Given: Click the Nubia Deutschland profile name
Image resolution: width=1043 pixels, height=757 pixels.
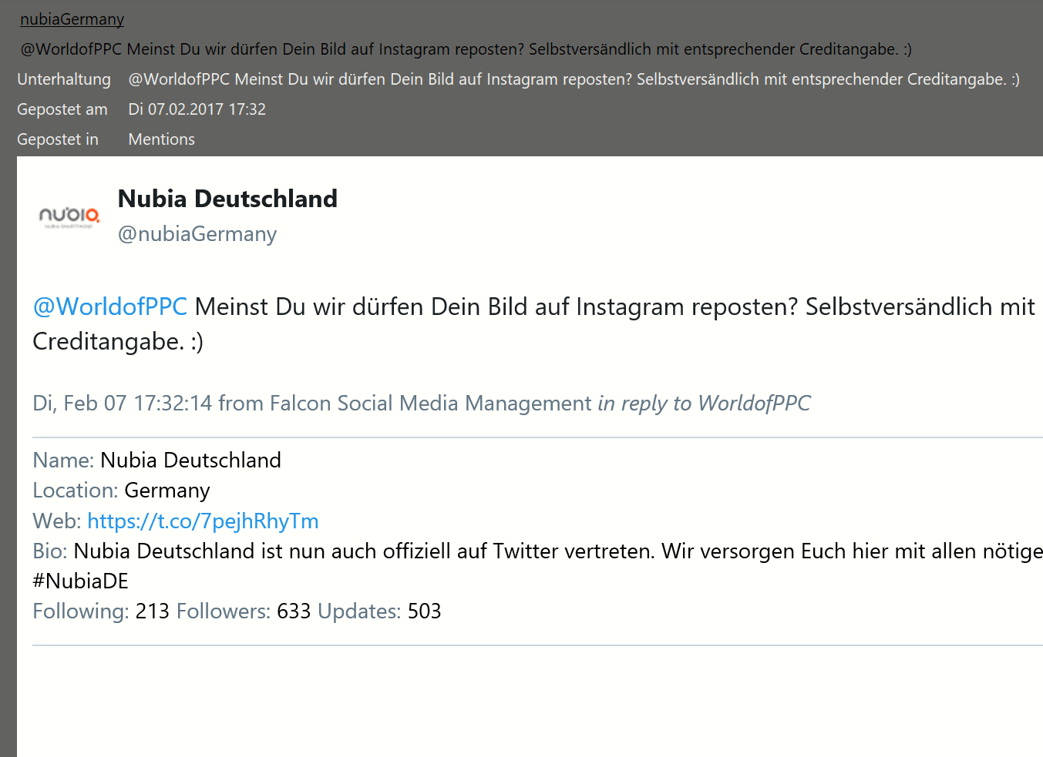Looking at the screenshot, I should tap(227, 199).
